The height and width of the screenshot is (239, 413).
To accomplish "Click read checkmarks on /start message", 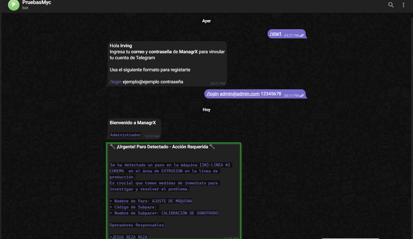I will coord(301,35).
